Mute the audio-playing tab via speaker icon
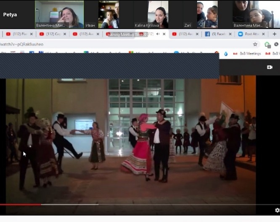The image size is (280, 222). (x=158, y=34)
